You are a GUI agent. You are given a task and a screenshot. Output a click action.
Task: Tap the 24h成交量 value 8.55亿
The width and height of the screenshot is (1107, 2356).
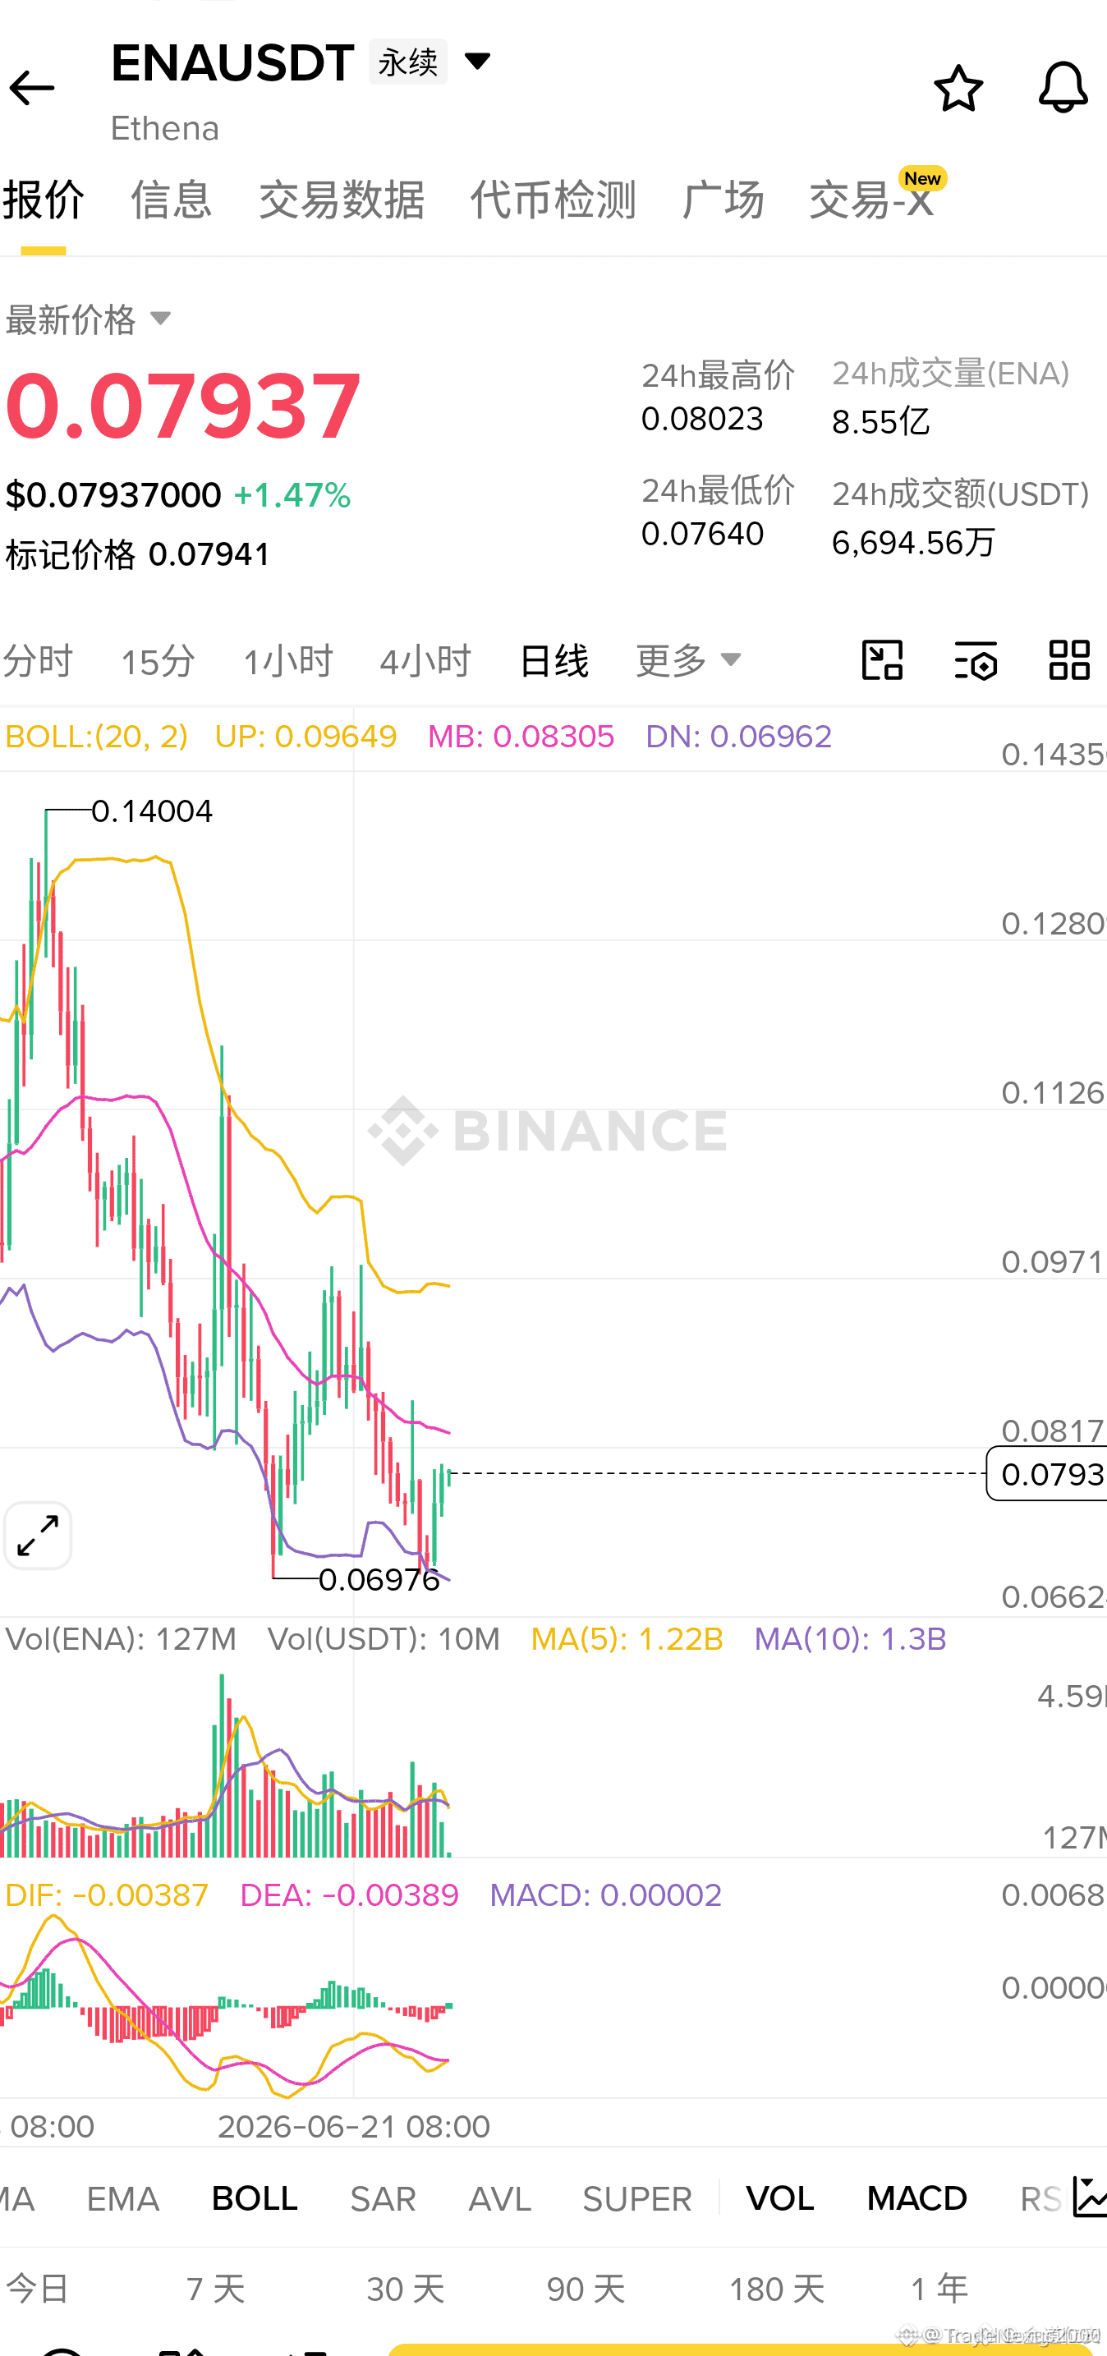point(880,421)
